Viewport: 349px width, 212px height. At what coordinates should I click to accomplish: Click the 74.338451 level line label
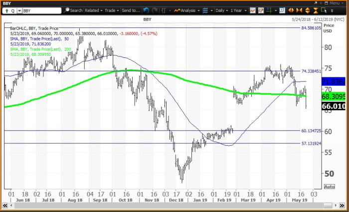311,71
